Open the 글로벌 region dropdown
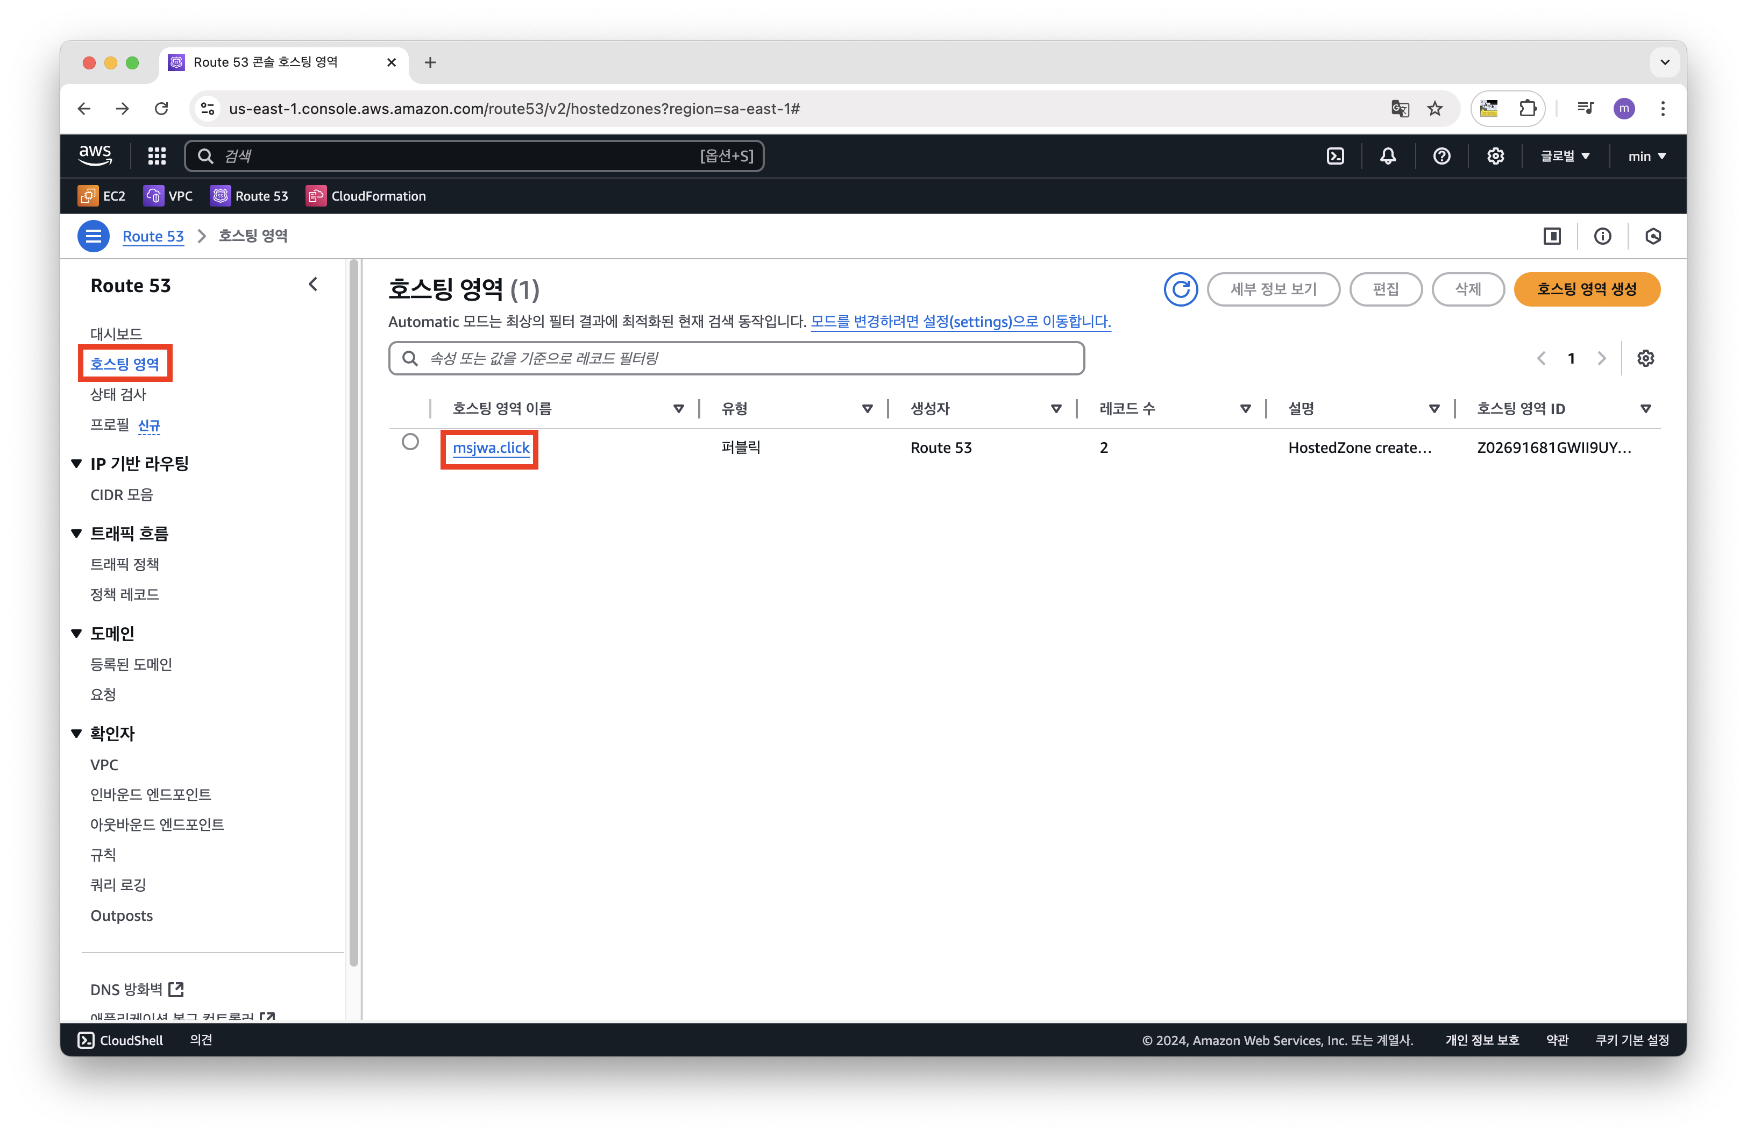 click(x=1565, y=157)
